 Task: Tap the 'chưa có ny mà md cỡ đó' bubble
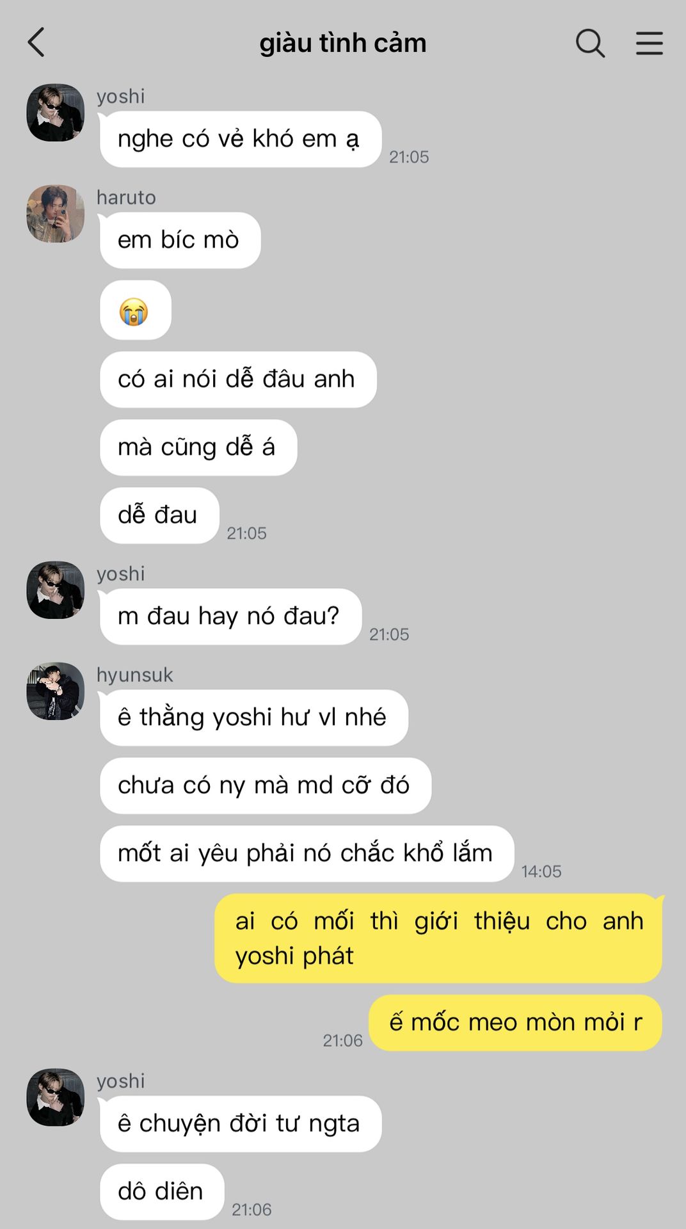266,785
